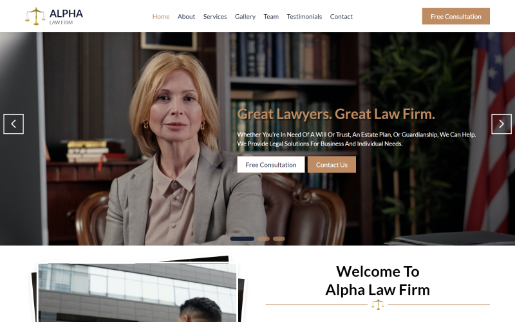Click the Contact Us hero button
Screen dimensions: 515x322
click(332, 165)
